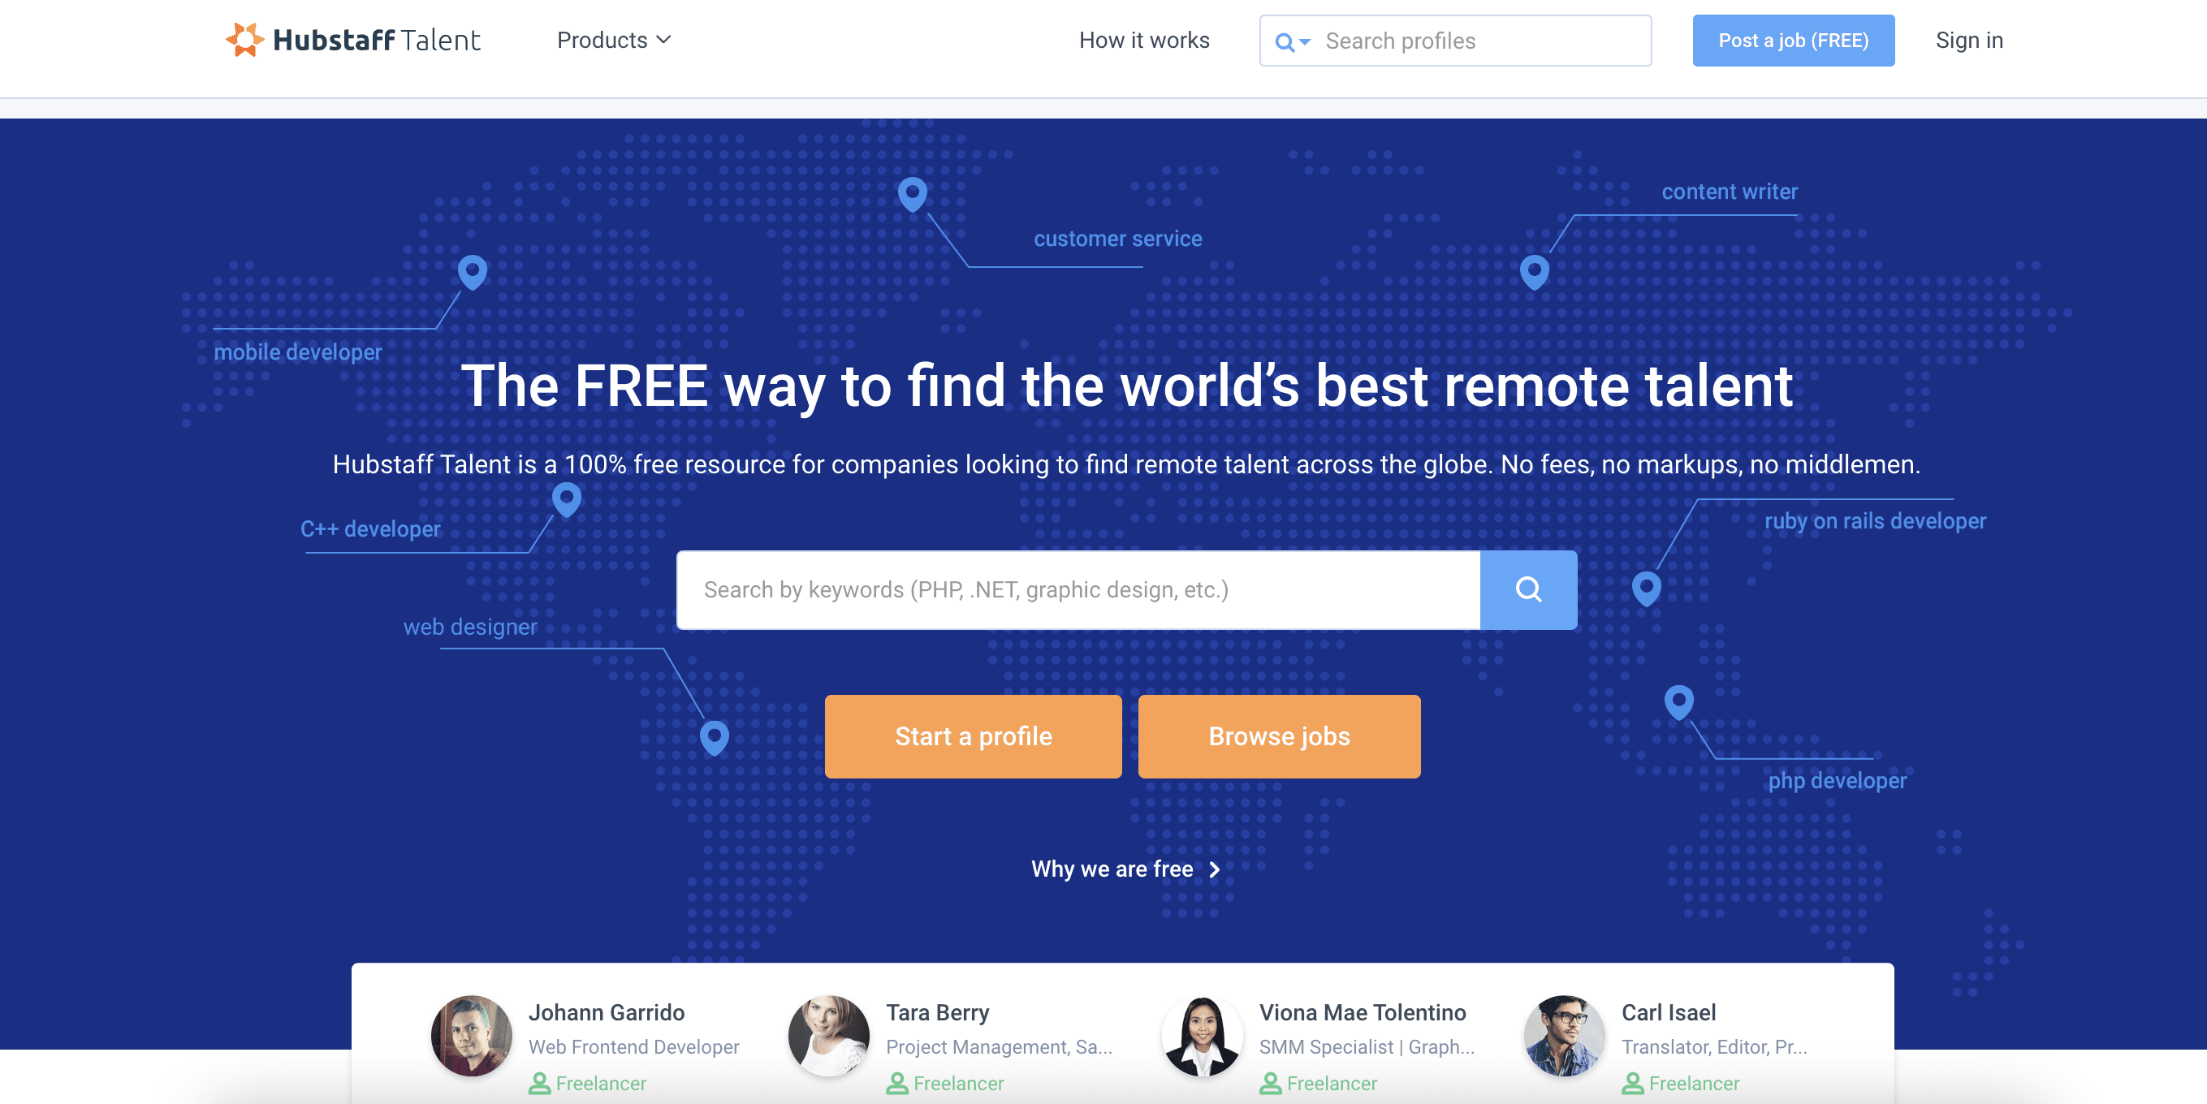This screenshot has width=2207, height=1104.
Task: Click Freelancer icon under Viona Mae Tolentino
Action: [1271, 1084]
